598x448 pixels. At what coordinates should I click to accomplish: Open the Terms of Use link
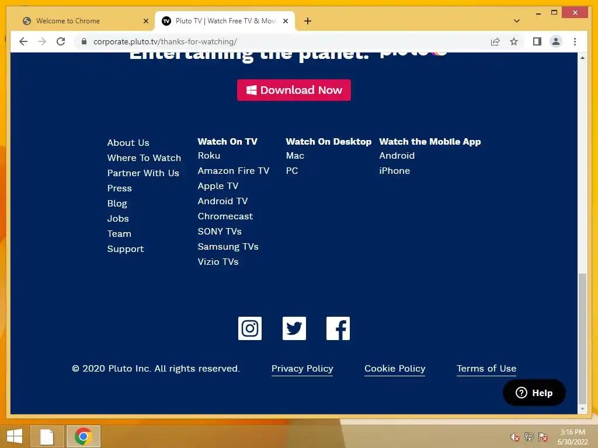pos(486,369)
